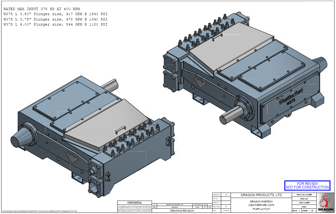
Task: Select the lifting handle on the right pump cover
Action: pyautogui.click(x=217, y=37)
